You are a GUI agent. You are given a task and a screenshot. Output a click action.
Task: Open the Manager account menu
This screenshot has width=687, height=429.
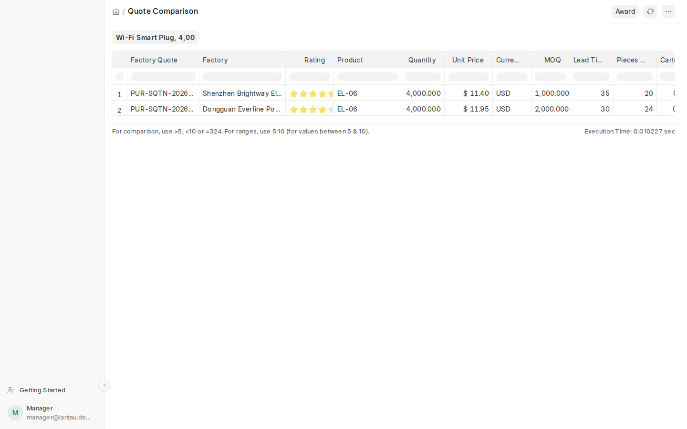point(52,413)
